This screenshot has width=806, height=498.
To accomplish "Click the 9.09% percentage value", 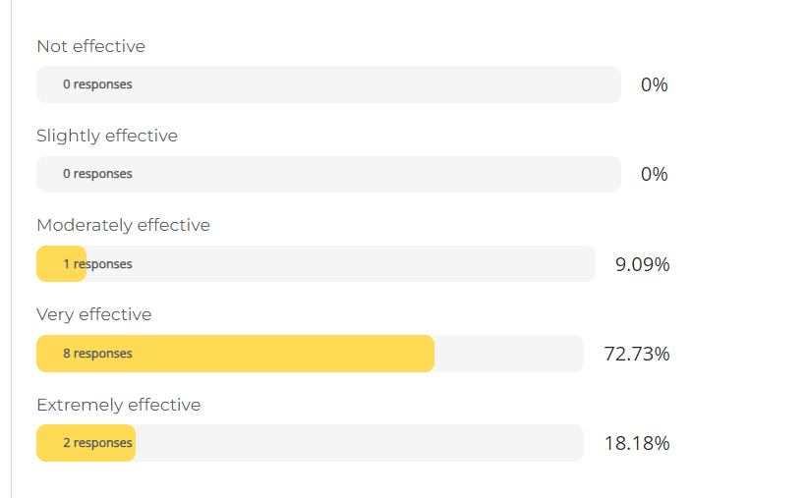I will coord(642,264).
